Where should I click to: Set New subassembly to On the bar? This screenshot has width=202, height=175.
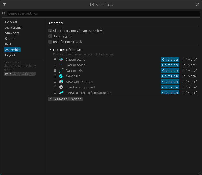(x=170, y=82)
